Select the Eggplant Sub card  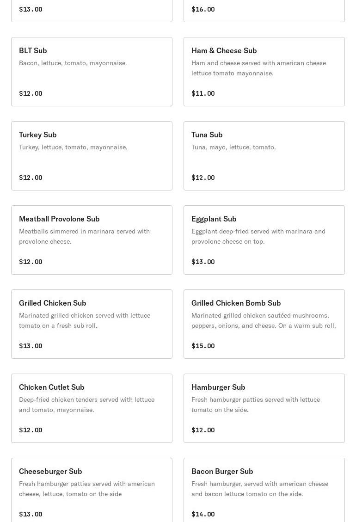(x=264, y=240)
